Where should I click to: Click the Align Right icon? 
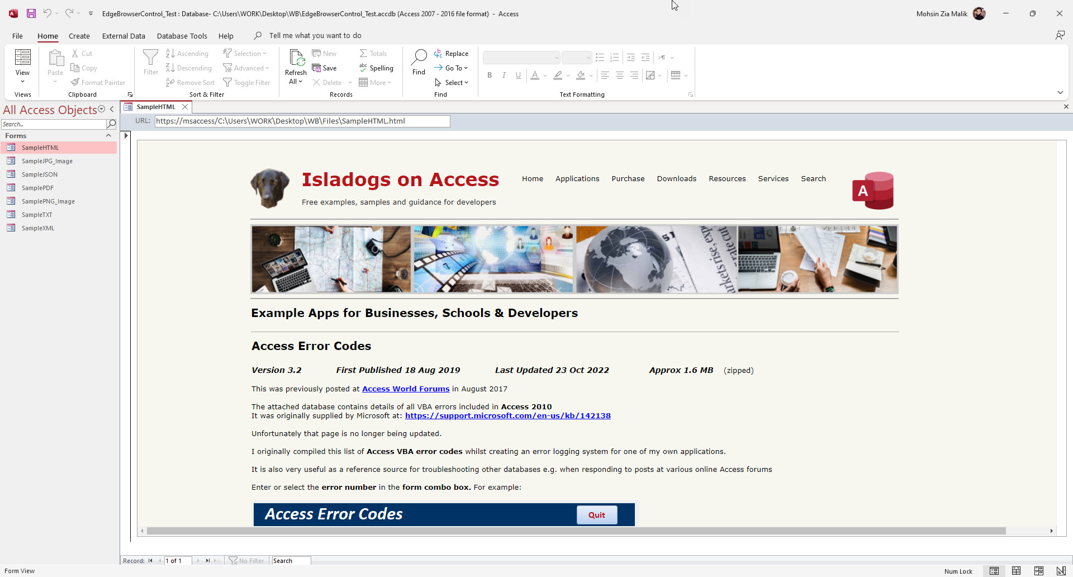click(634, 75)
